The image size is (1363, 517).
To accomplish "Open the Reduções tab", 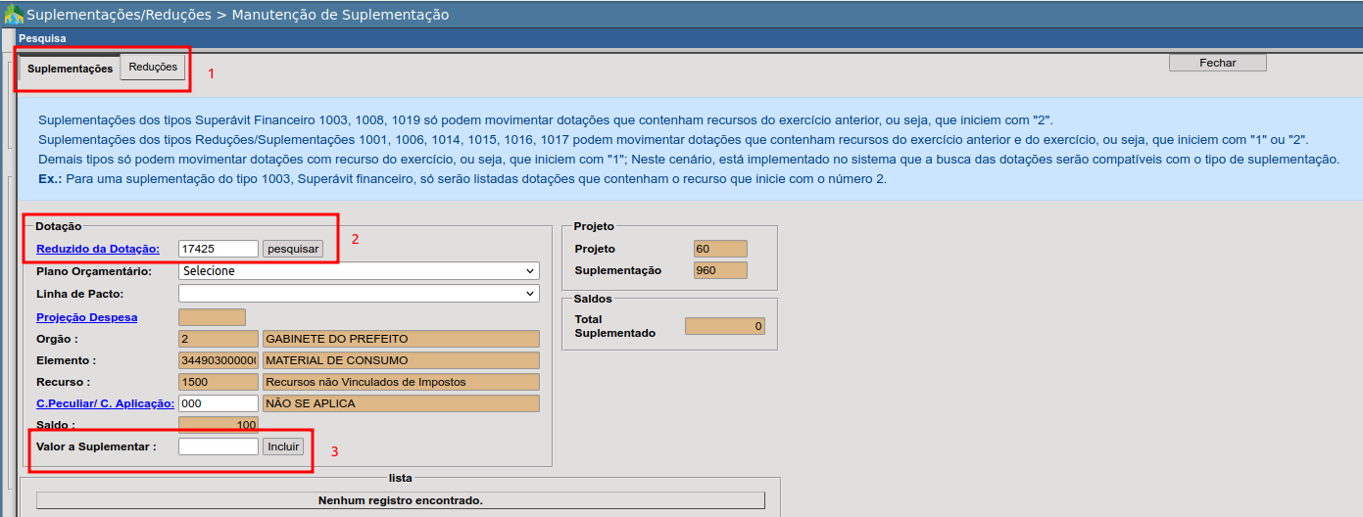I will (x=153, y=68).
